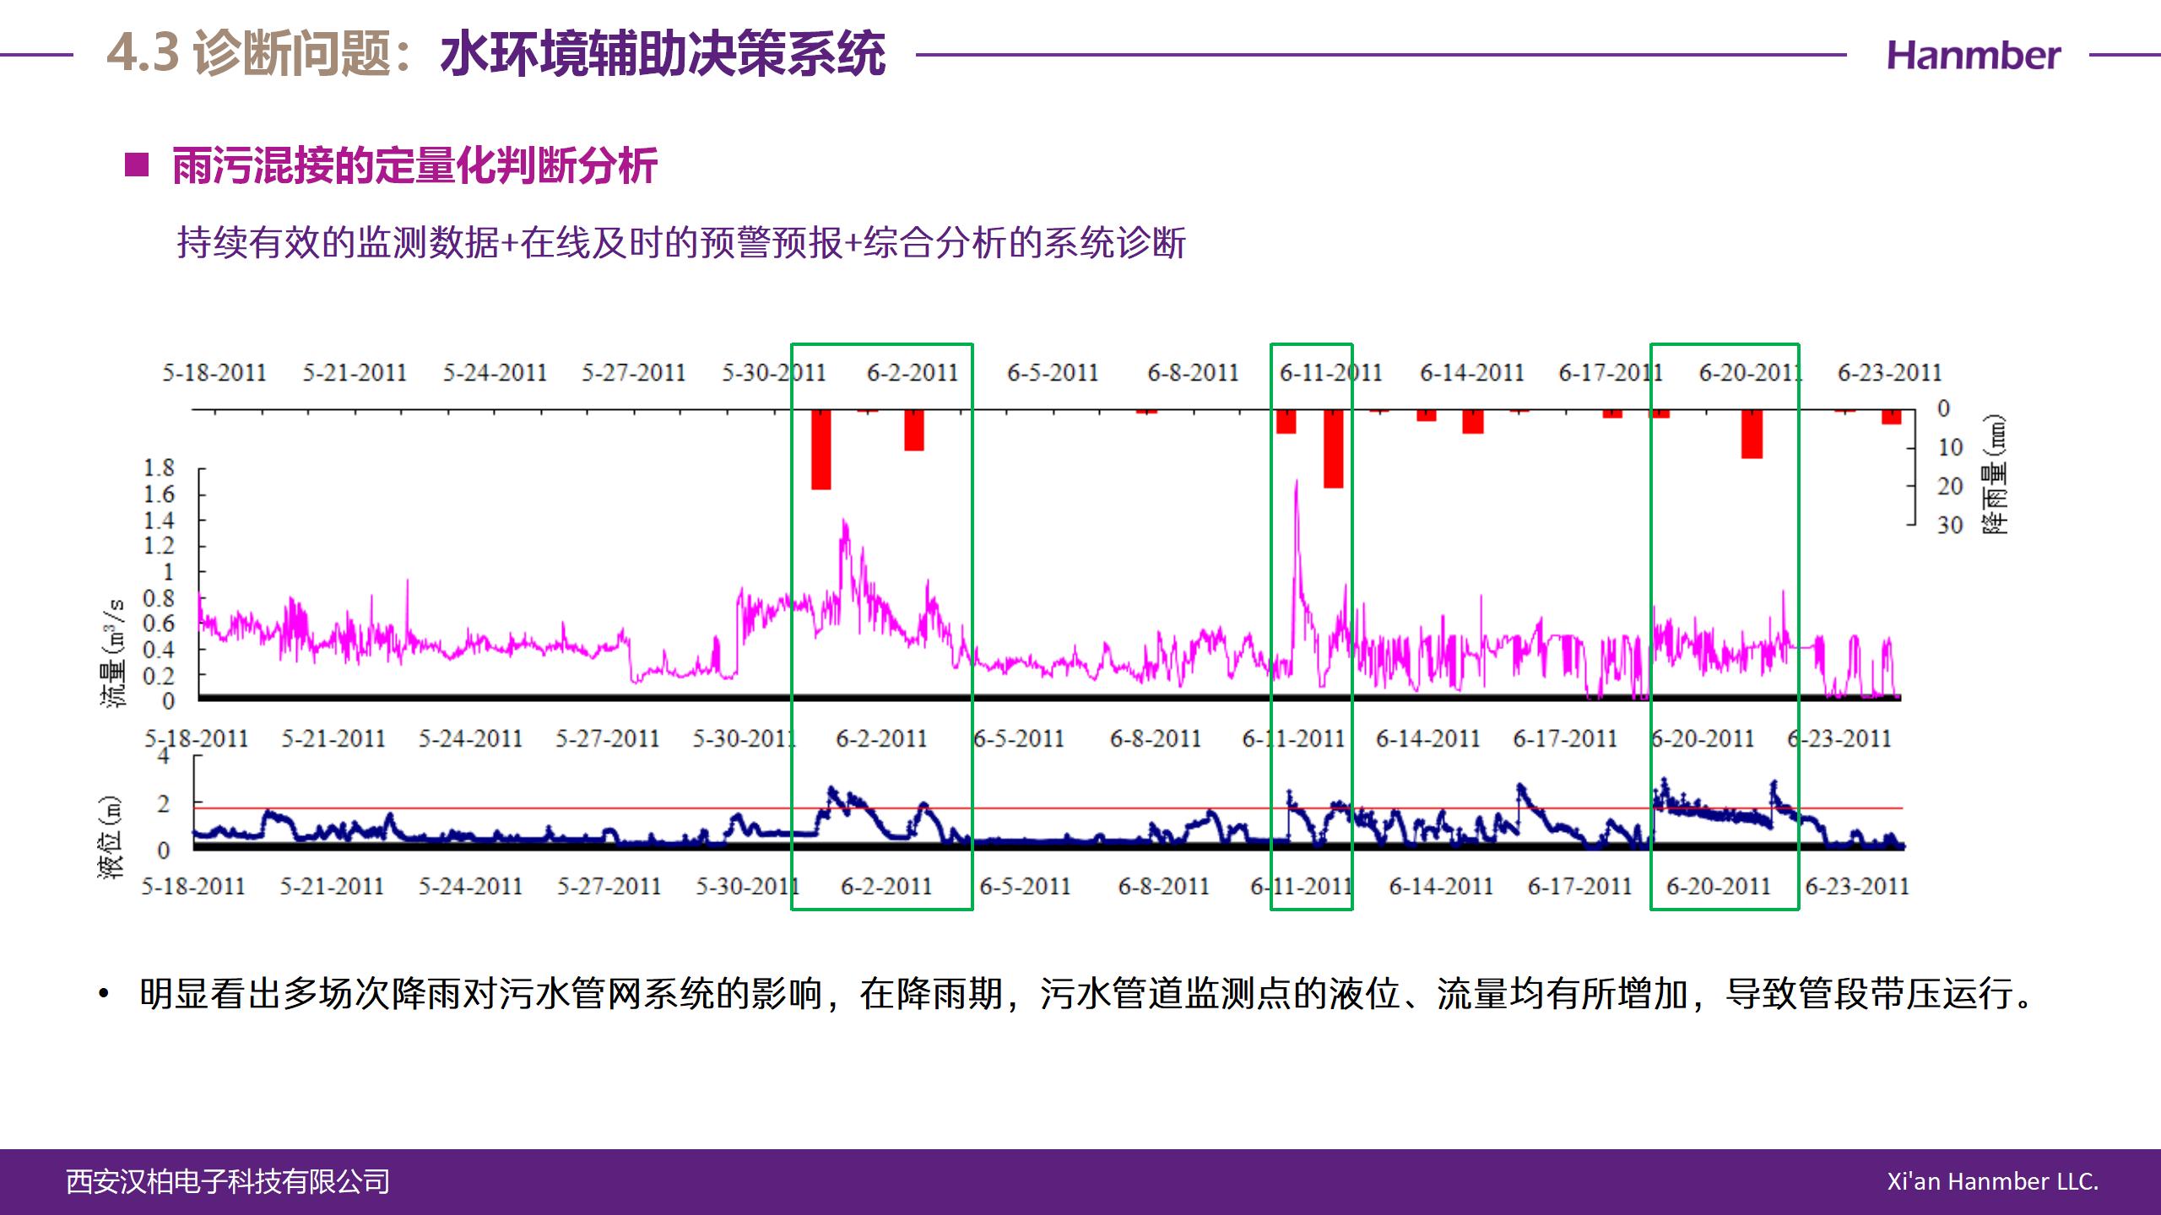This screenshot has height=1215, width=2161.
Task: Click the flow axis value 1.8
Action: click(x=159, y=467)
